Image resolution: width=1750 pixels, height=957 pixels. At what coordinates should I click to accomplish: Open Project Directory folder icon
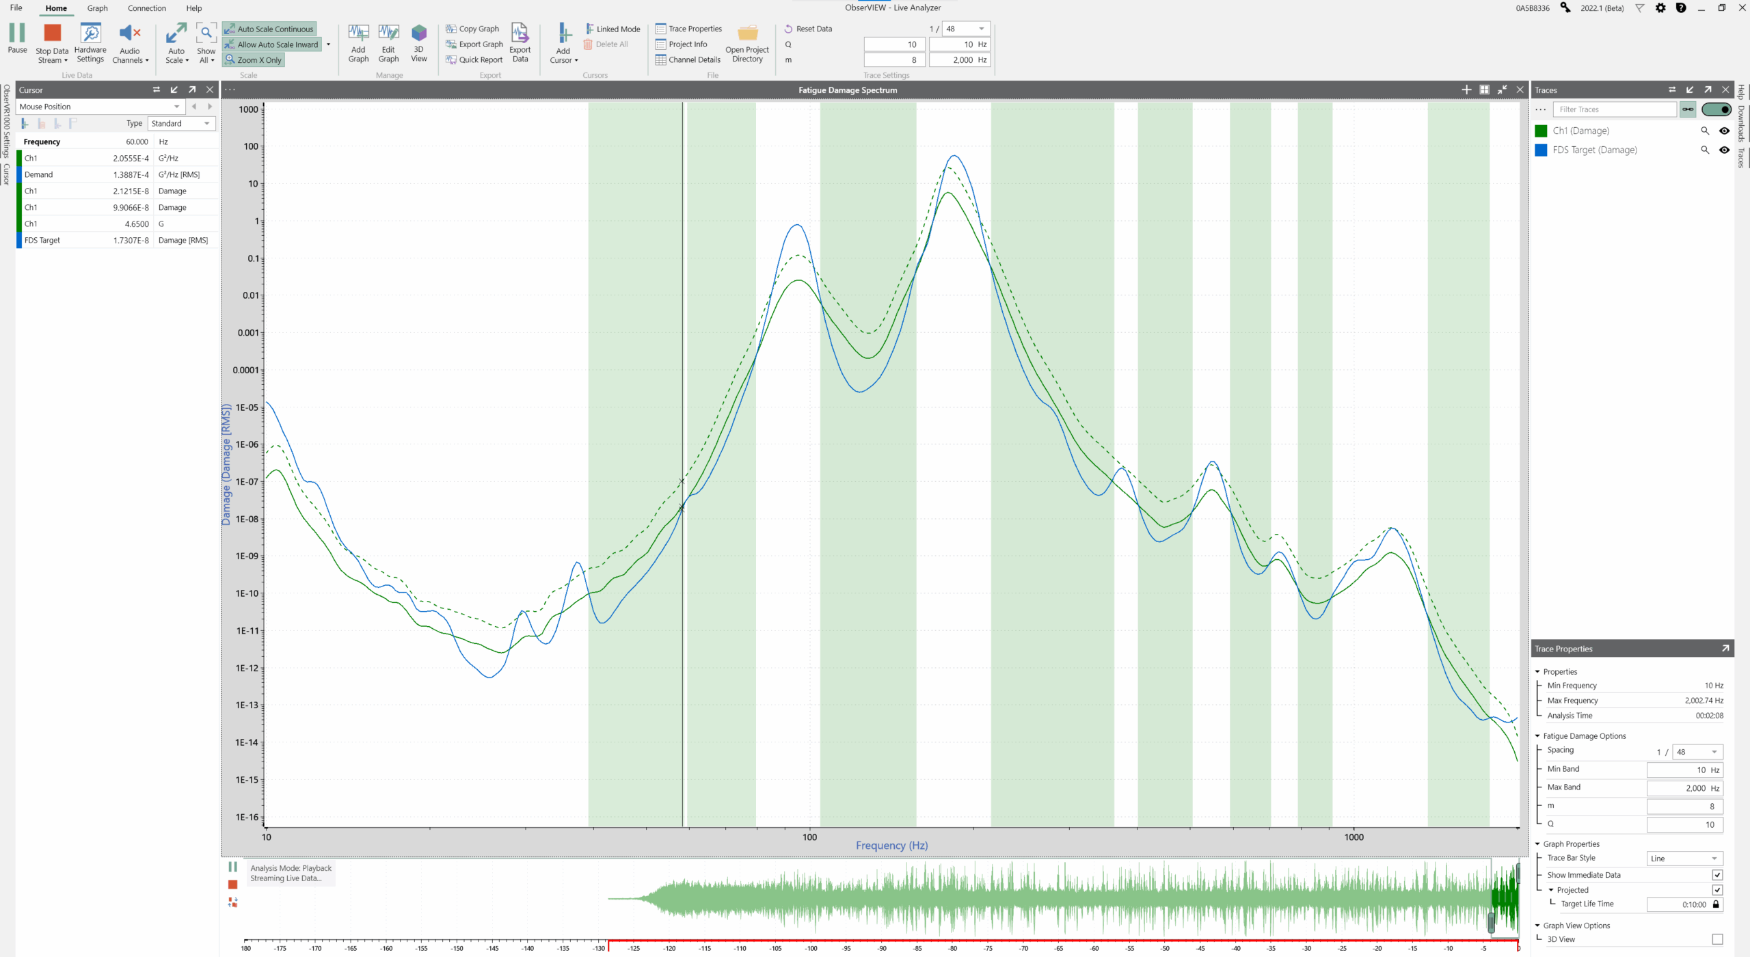tap(747, 33)
